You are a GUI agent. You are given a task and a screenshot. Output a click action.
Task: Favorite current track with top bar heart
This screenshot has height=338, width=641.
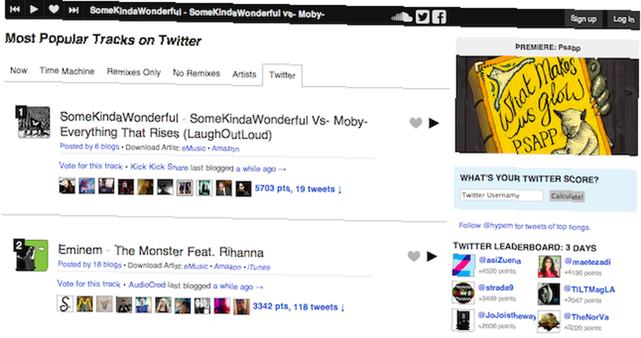coord(54,9)
